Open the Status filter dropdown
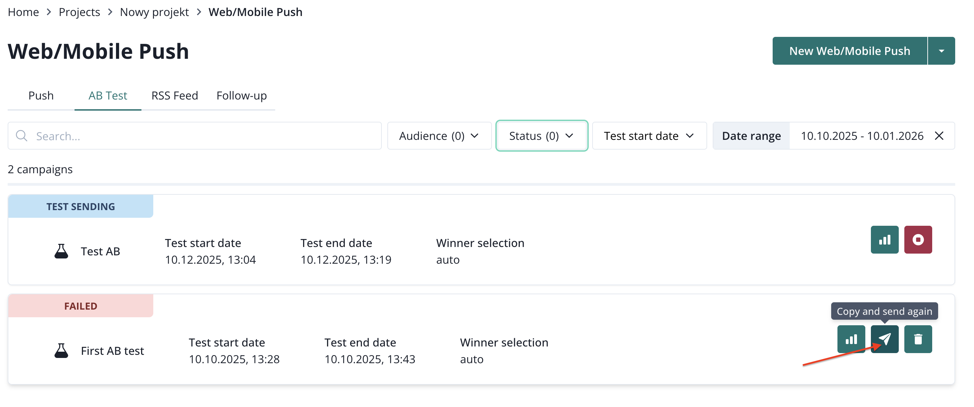This screenshot has height=407, width=974. pos(541,136)
